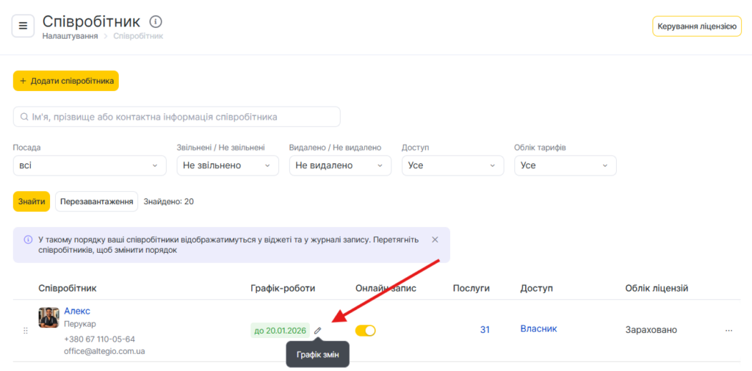The image size is (752, 371).
Task: Open the Видалено / Не видалено dropdown
Action: coord(340,165)
